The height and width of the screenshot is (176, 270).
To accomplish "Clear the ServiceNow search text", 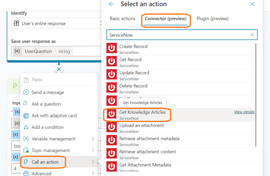I will 252,35.
